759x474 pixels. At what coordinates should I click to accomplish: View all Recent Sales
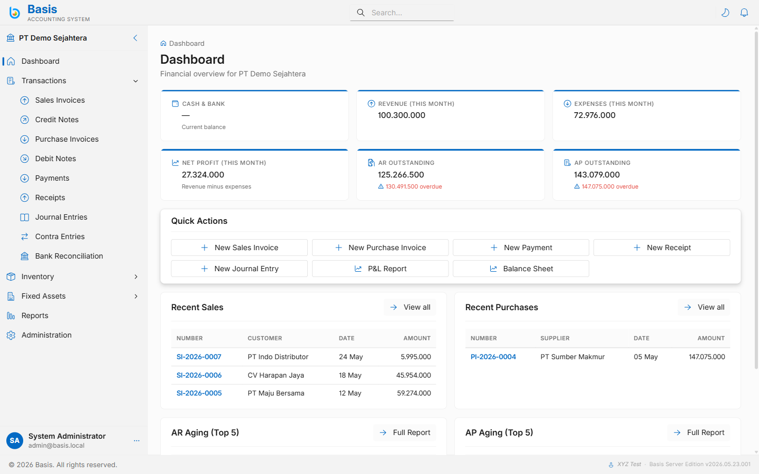(410, 307)
